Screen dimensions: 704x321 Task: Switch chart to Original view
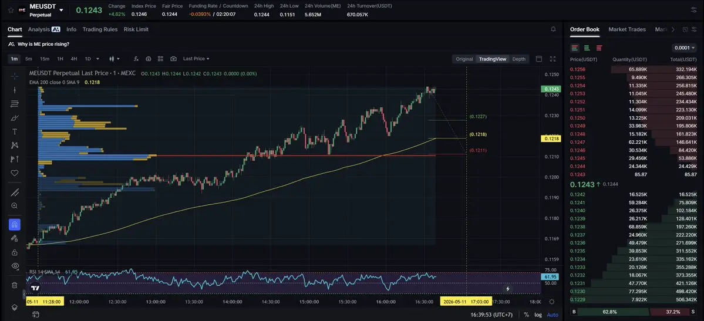coord(464,59)
